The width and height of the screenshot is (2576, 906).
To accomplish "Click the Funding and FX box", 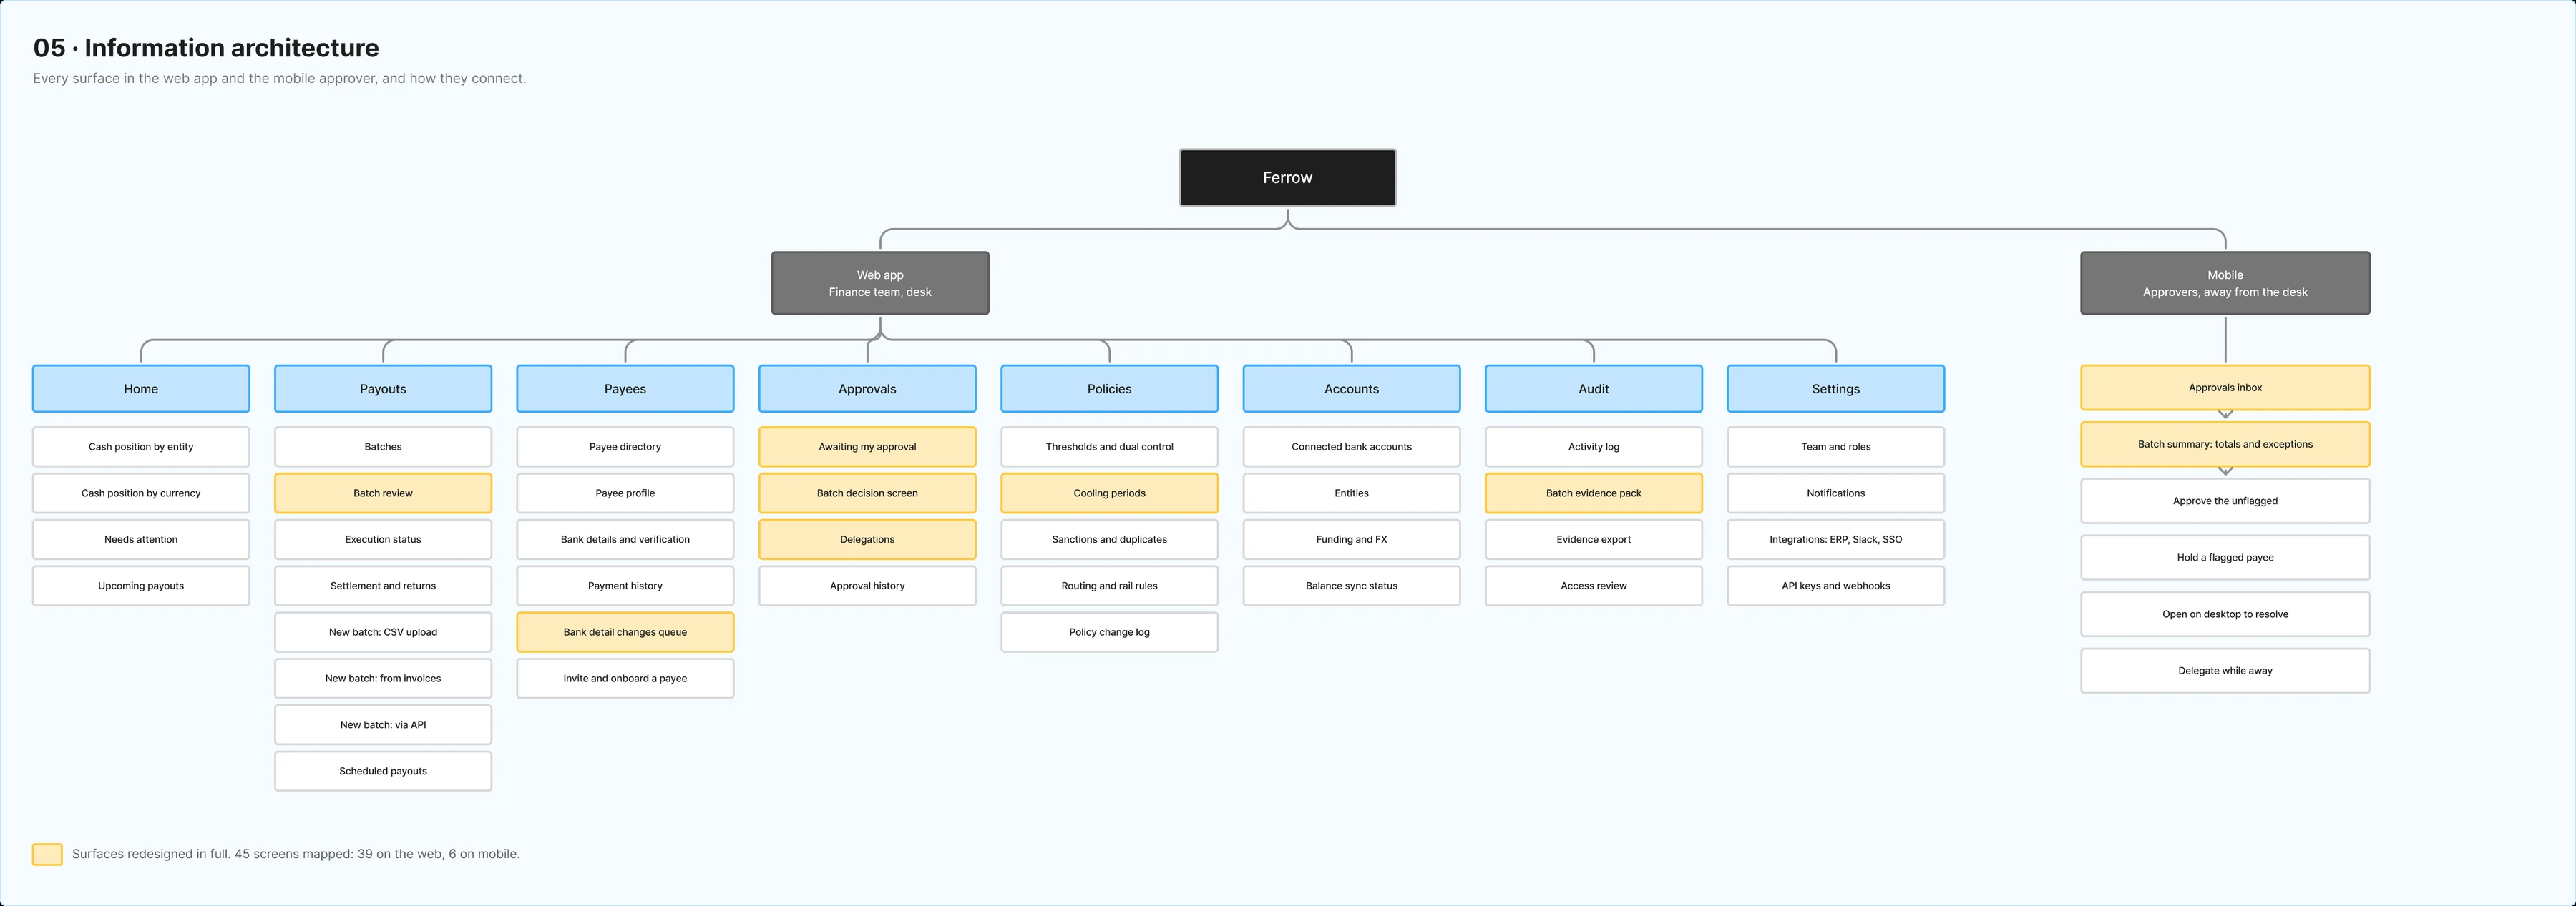I will (x=1351, y=539).
